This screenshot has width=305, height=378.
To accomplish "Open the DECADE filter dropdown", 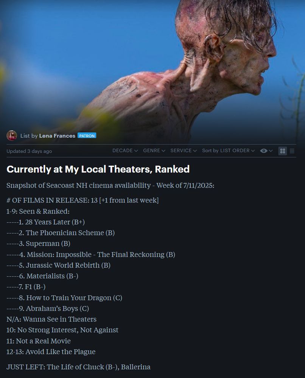I will [x=125, y=150].
